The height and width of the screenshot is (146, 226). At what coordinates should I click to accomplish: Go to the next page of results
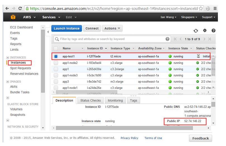pyautogui.click(x=204, y=39)
